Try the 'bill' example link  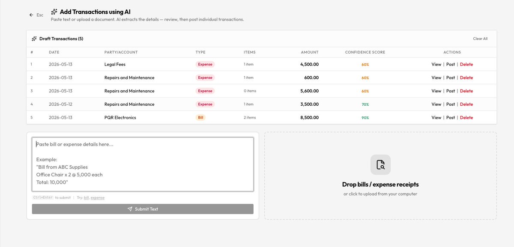click(x=86, y=198)
